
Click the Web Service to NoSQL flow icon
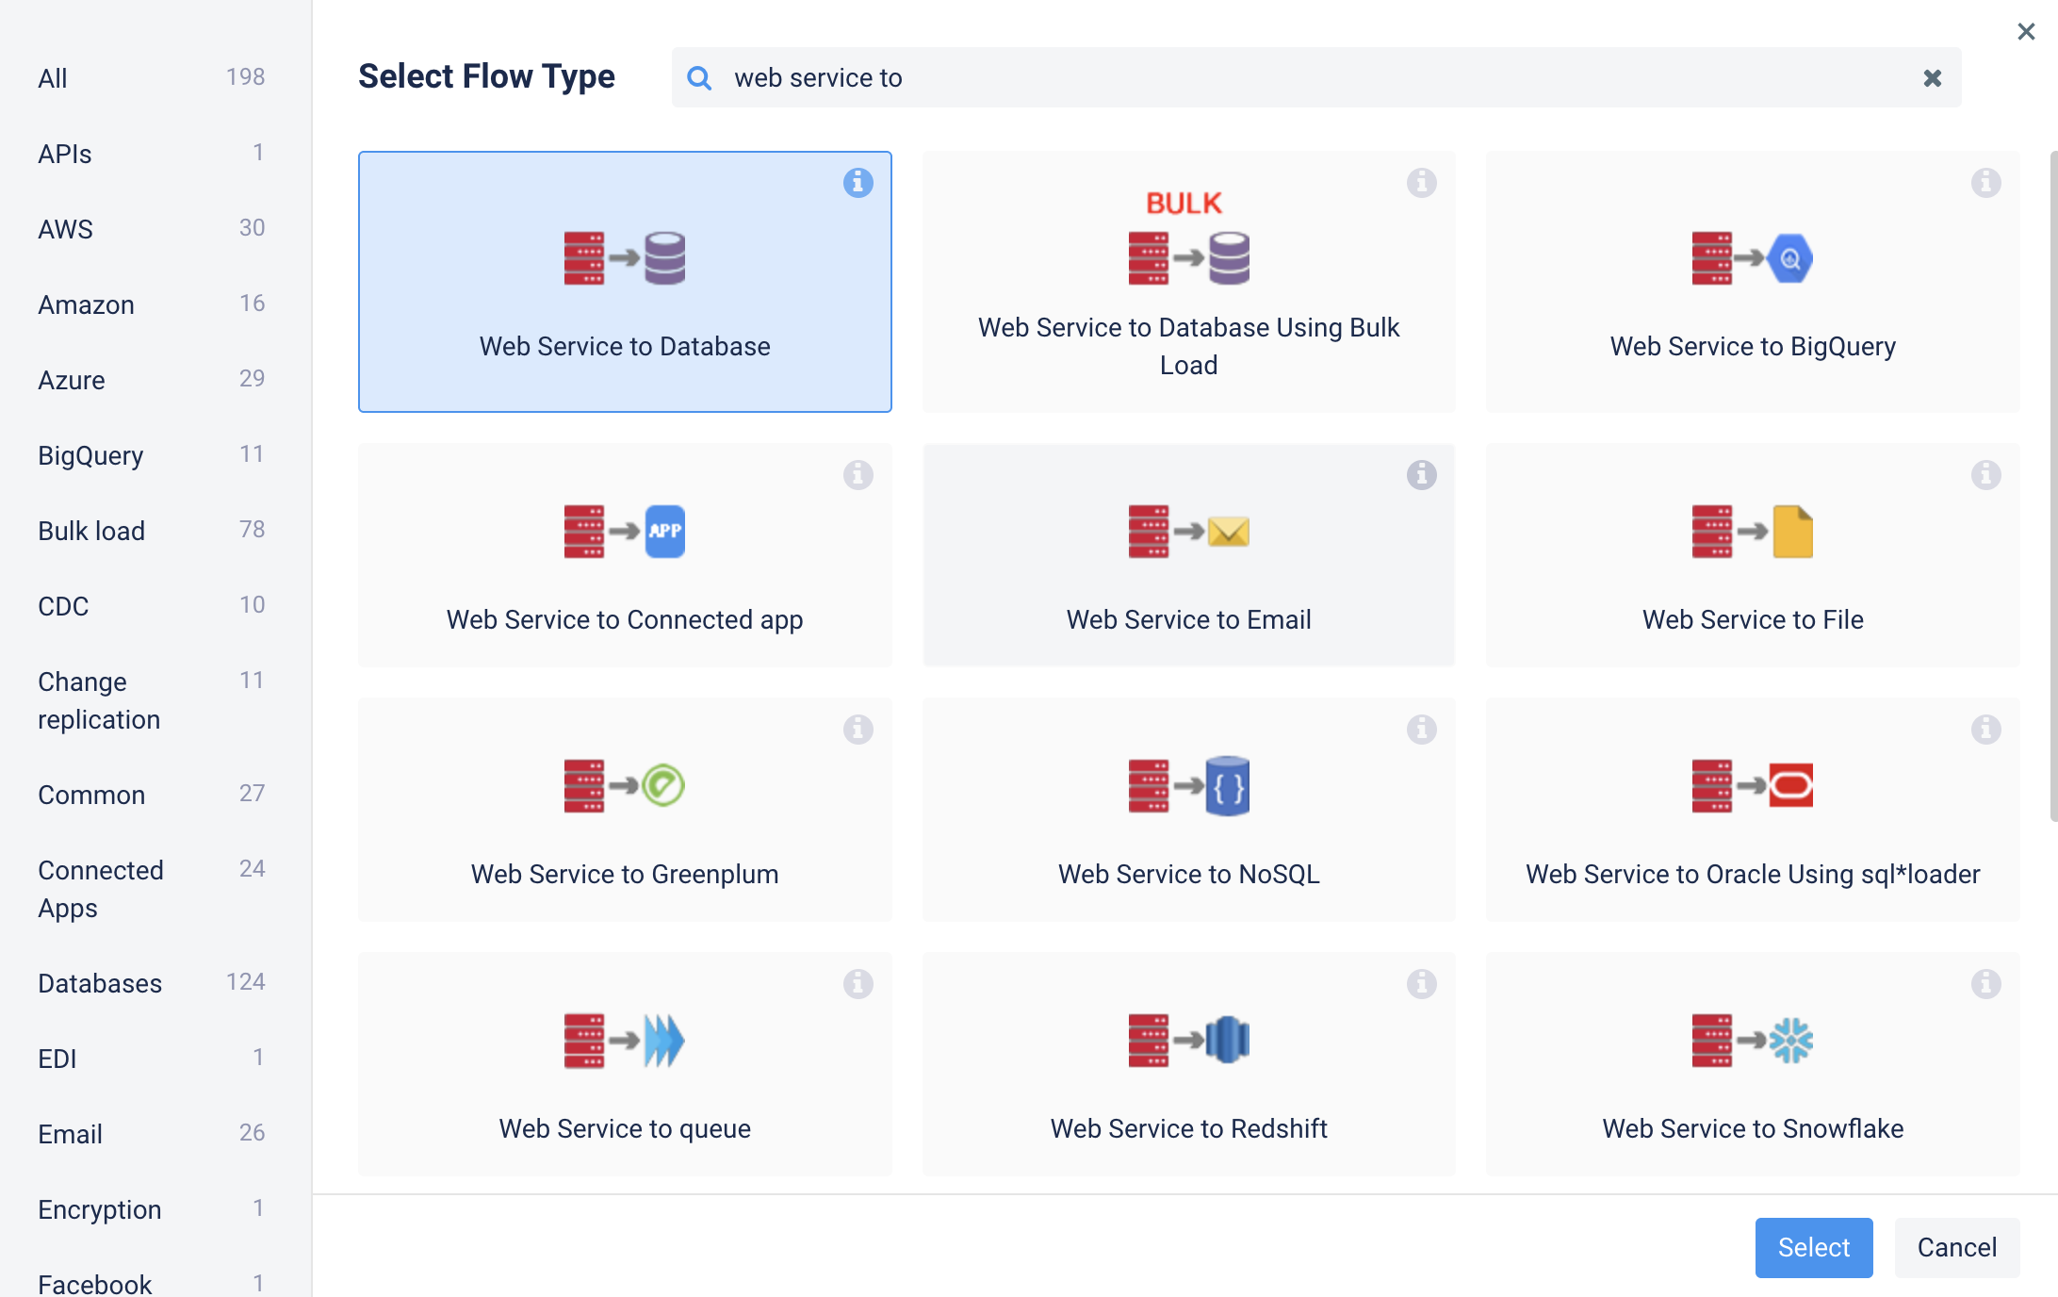coord(1189,785)
